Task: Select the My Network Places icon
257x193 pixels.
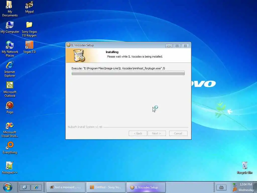Action: (x=10, y=49)
